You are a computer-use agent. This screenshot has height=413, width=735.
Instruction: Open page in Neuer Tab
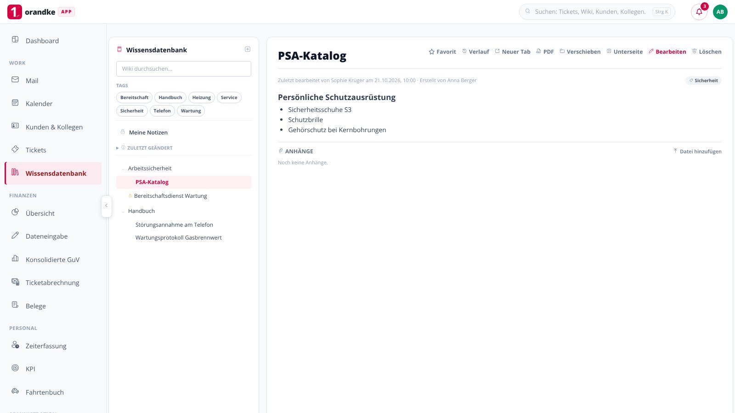pos(513,52)
